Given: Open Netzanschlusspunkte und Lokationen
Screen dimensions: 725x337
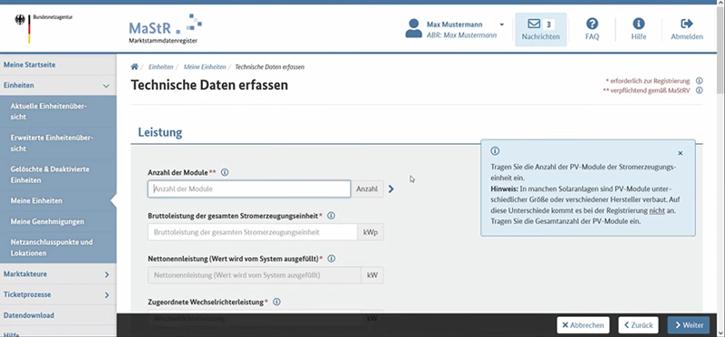Looking at the screenshot, I should click(x=58, y=247).
